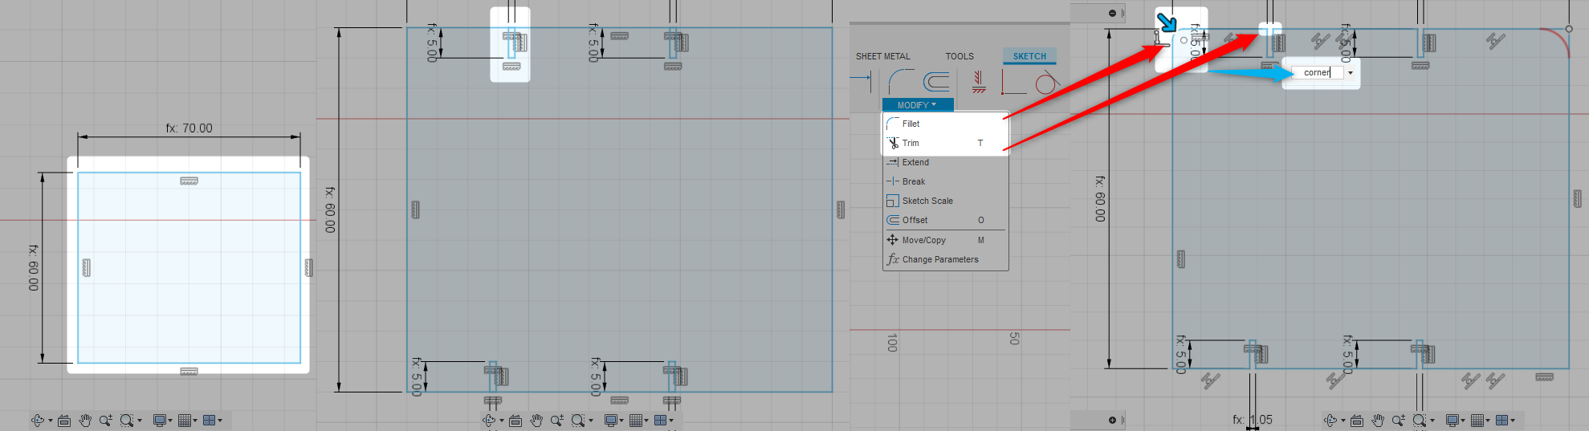The image size is (1589, 431).
Task: Open Display Settings in leftmost panel toolbar
Action: point(160,420)
